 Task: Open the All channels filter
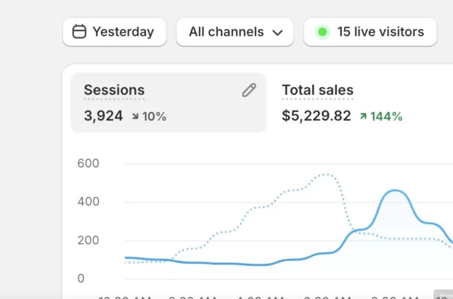[235, 32]
